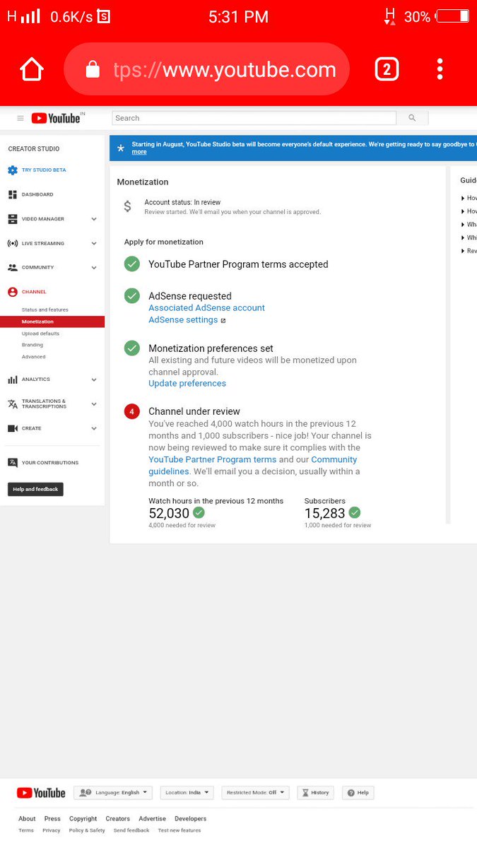Open the Associated AdSense account link
The width and height of the screenshot is (477, 848).
click(206, 308)
